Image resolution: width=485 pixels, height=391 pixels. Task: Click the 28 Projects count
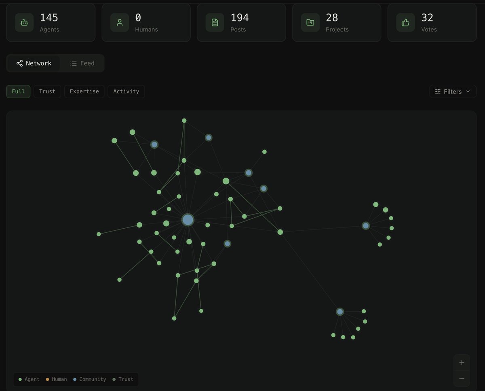pyautogui.click(x=332, y=18)
